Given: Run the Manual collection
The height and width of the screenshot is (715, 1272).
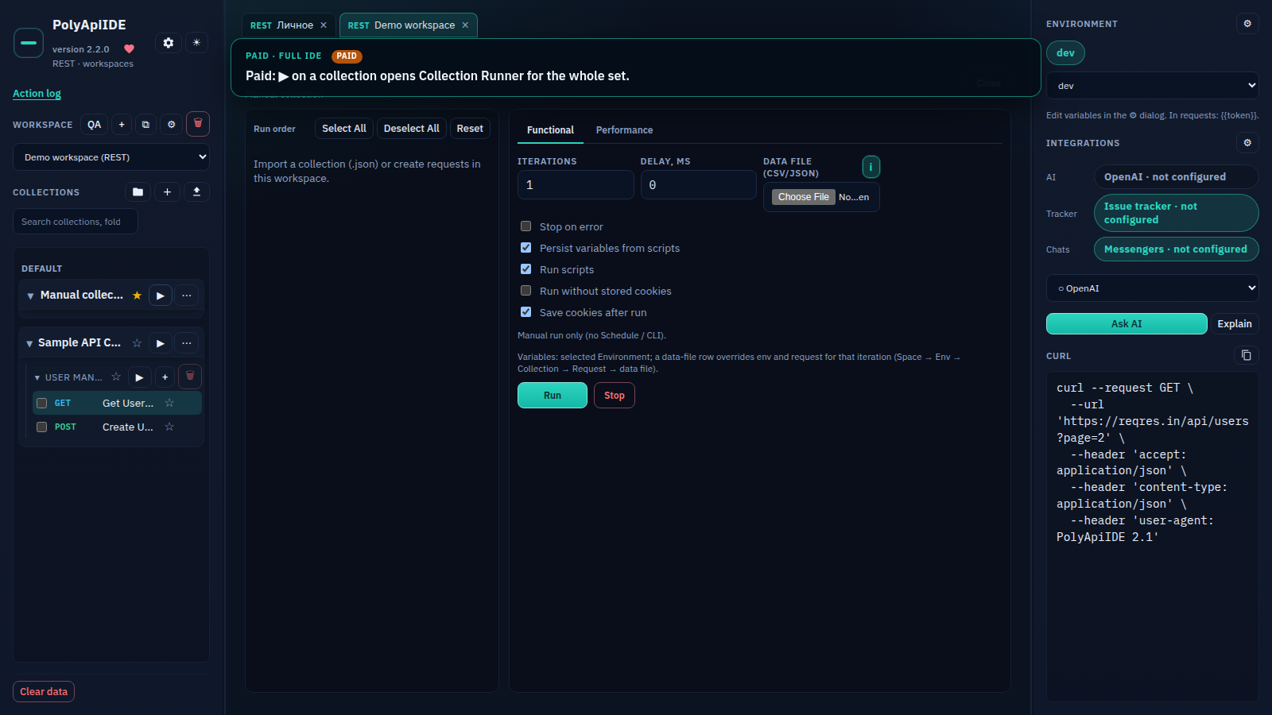Looking at the screenshot, I should pyautogui.click(x=160, y=296).
